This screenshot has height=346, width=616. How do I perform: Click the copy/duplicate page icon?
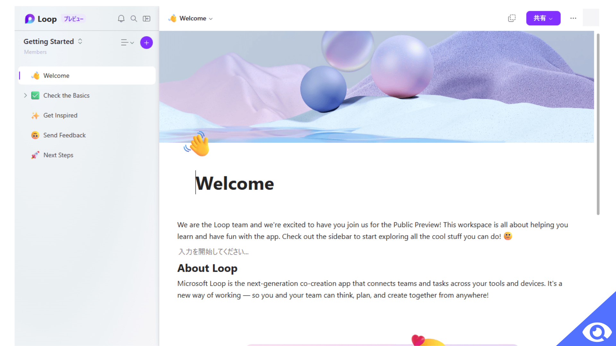coord(512,18)
